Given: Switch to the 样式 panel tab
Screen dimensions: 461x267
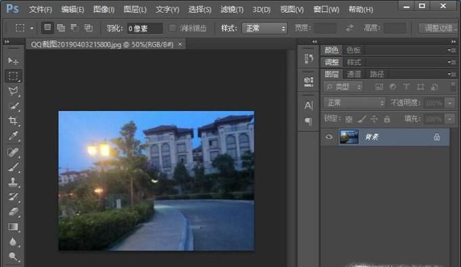Looking at the screenshot, I should [354, 62].
